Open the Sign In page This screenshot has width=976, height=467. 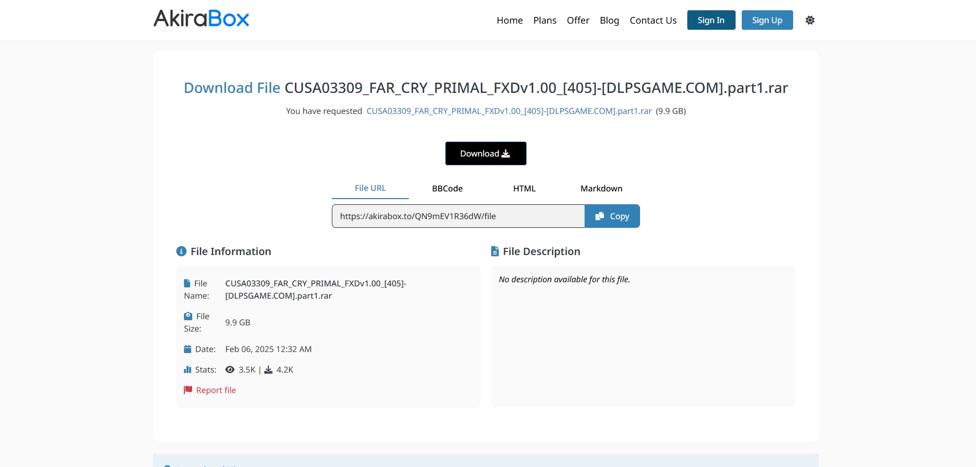pos(711,20)
